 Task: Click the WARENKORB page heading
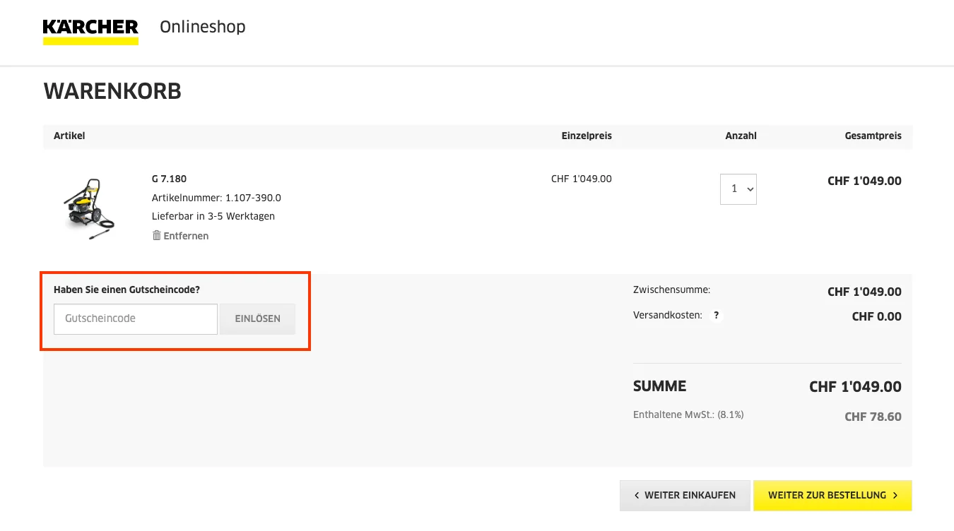click(112, 91)
